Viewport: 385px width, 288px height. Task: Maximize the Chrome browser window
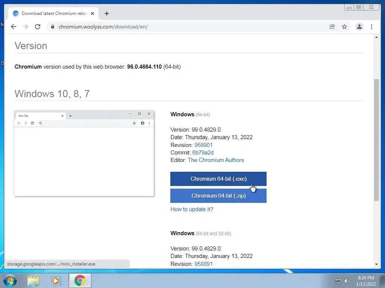tap(358, 7)
